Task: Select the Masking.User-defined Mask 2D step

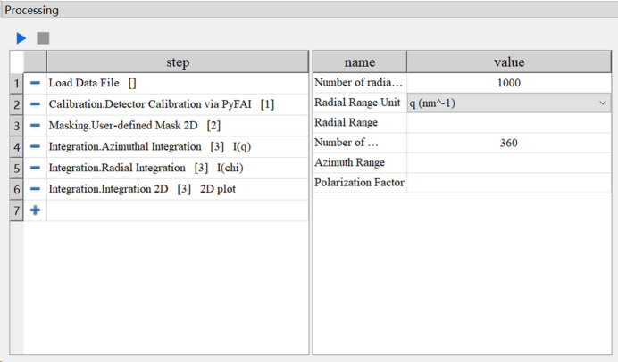Action: click(178, 126)
